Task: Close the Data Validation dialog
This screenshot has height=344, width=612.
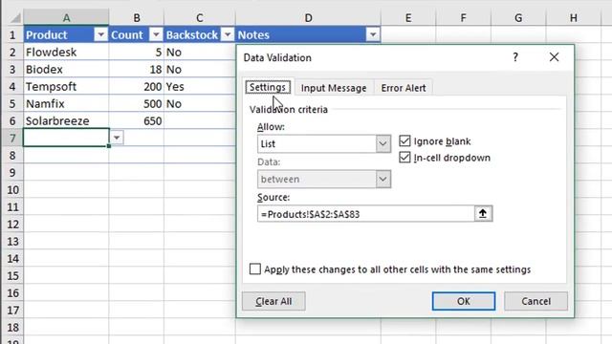Action: pyautogui.click(x=554, y=57)
